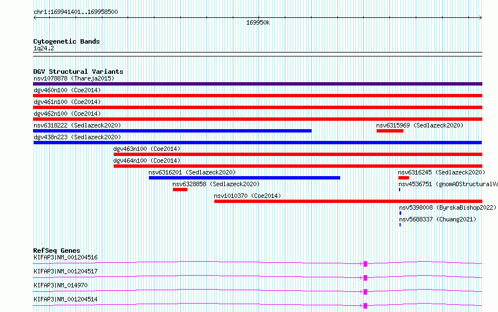Open the KIFAP3|NM_001204517 transcript label
Screen dimensions: 498x312
[65, 271]
